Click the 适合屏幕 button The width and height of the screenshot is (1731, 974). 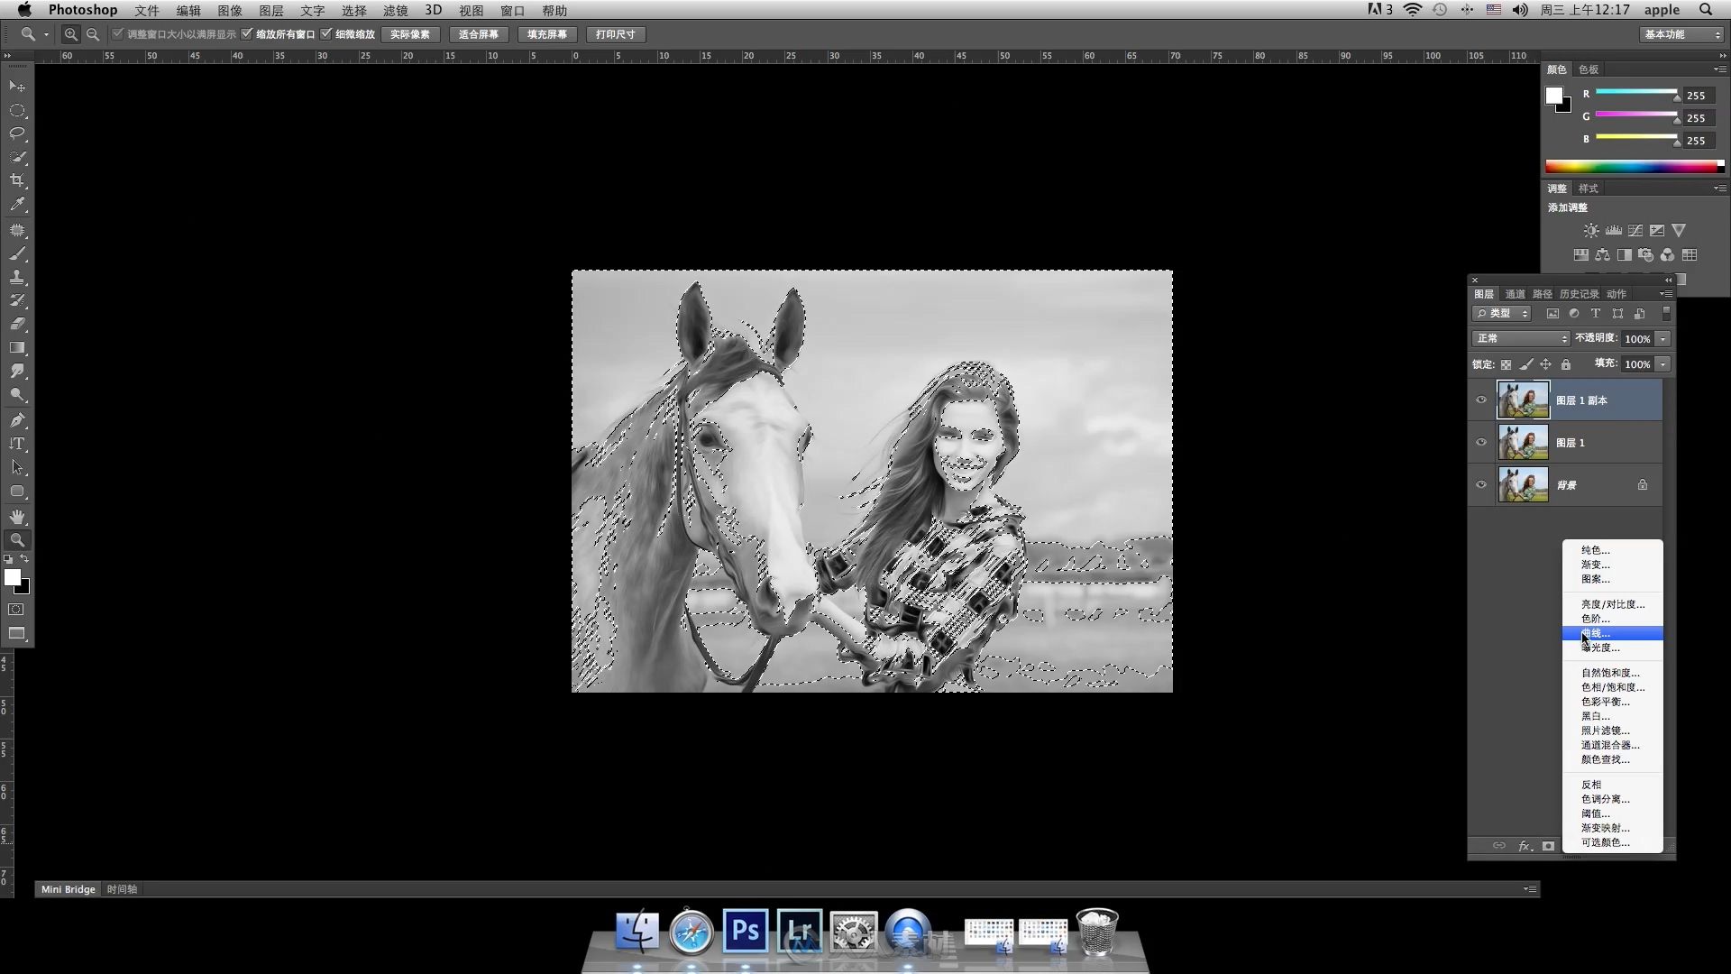(x=478, y=34)
